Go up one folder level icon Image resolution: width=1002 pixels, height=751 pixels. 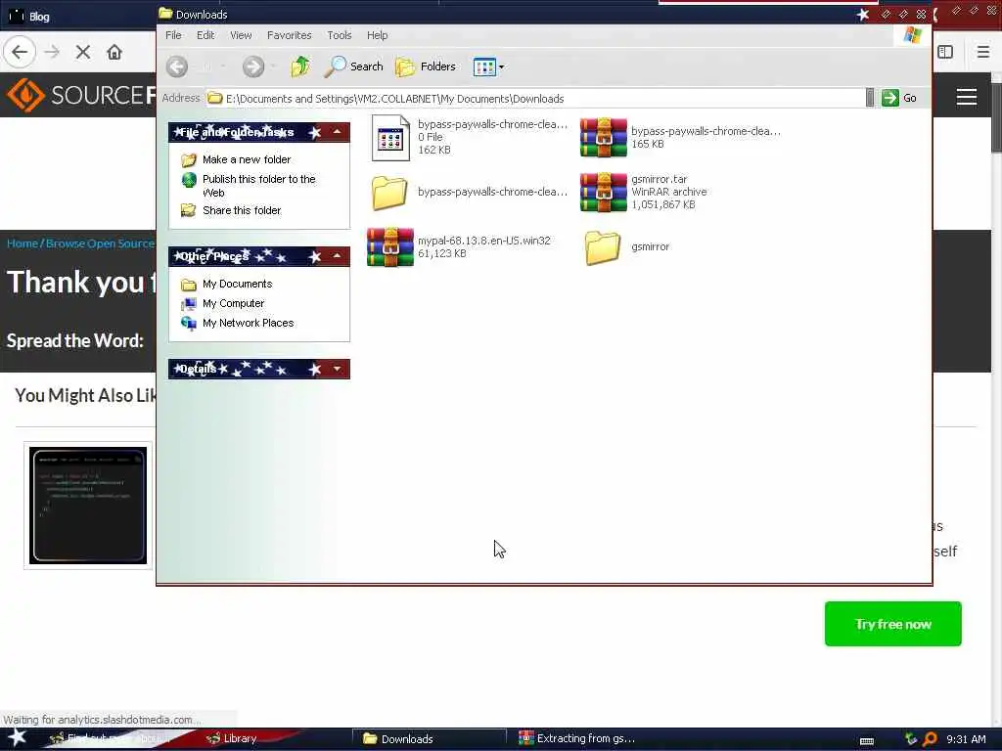pos(300,66)
